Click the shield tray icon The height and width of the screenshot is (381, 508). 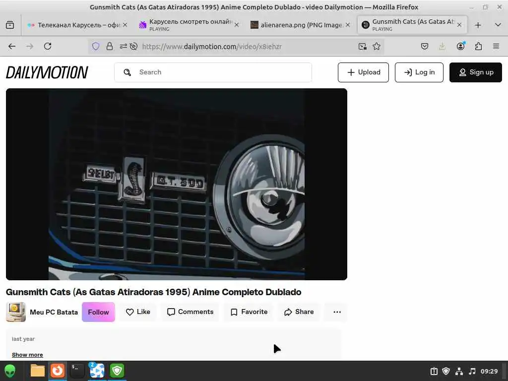446,371
